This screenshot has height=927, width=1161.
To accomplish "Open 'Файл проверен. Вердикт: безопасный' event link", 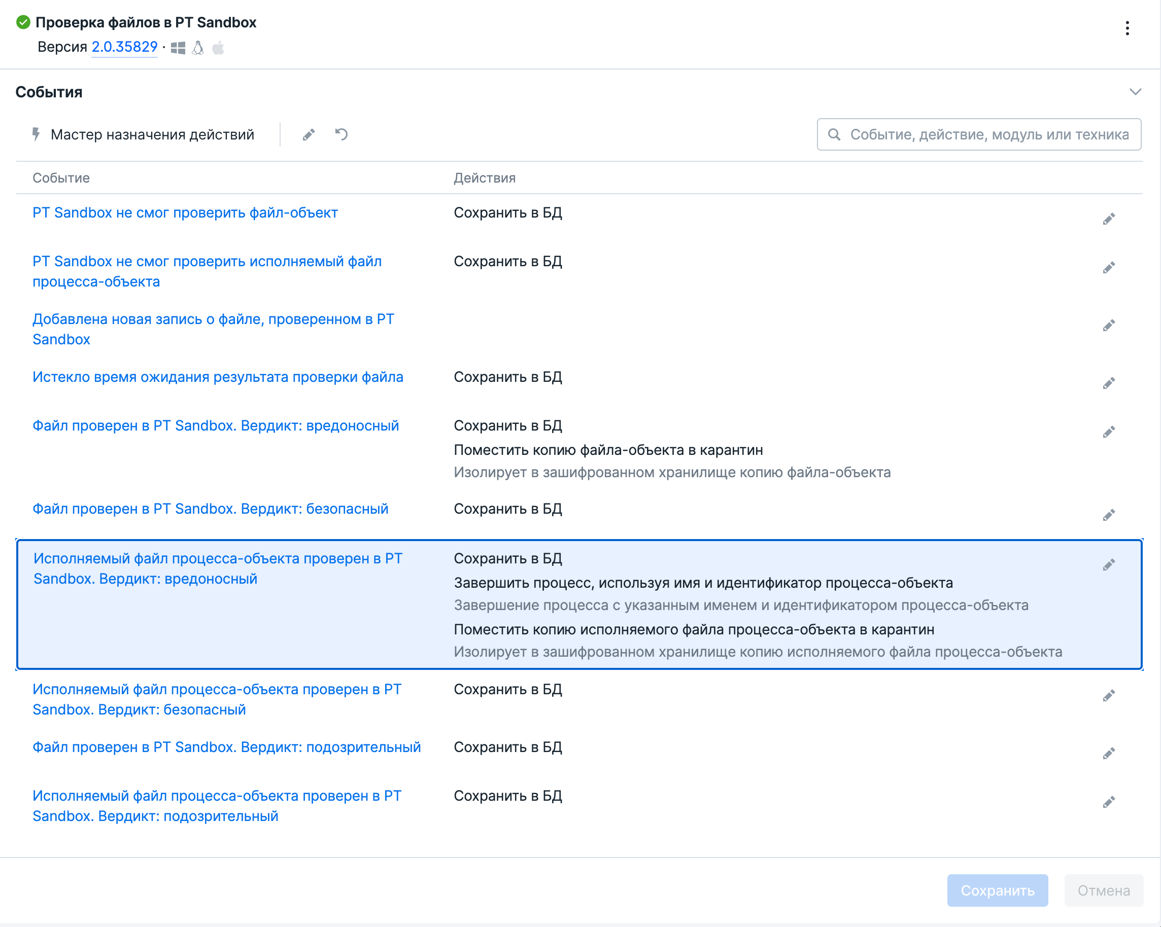I will (x=210, y=509).
